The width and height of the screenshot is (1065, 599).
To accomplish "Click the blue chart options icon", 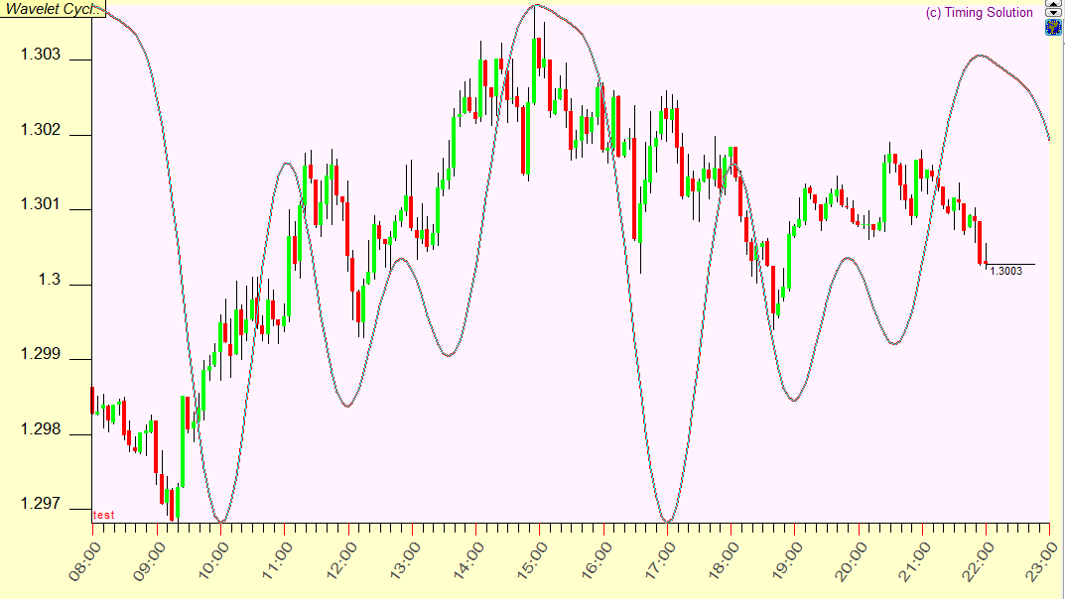I will (1053, 27).
